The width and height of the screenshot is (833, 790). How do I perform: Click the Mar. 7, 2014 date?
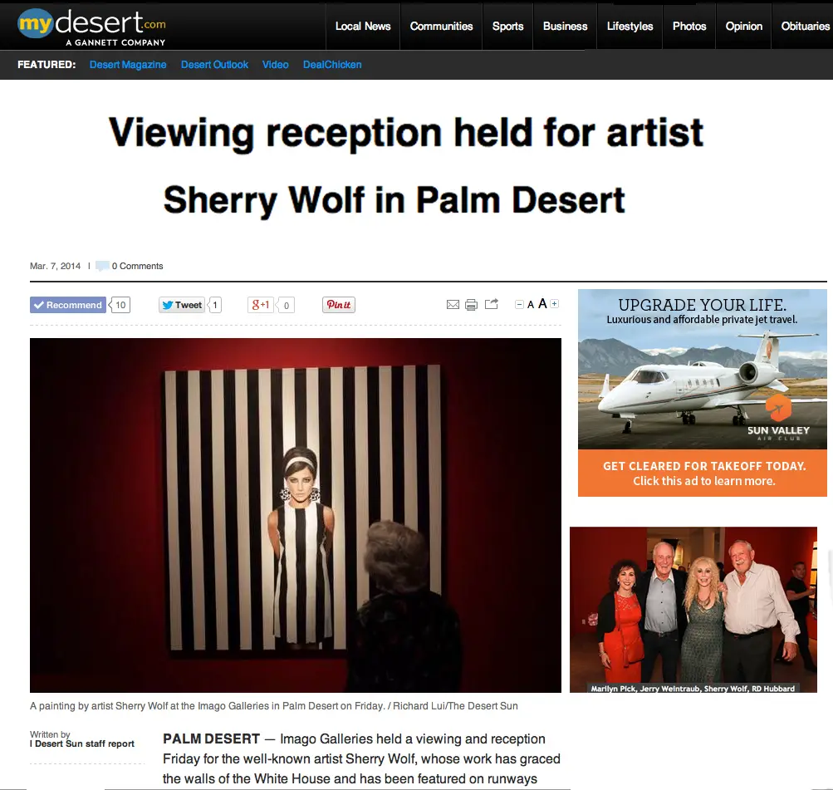pos(56,266)
